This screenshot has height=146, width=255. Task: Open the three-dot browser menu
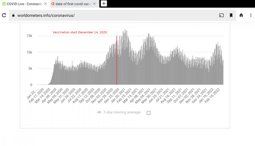[251, 15]
